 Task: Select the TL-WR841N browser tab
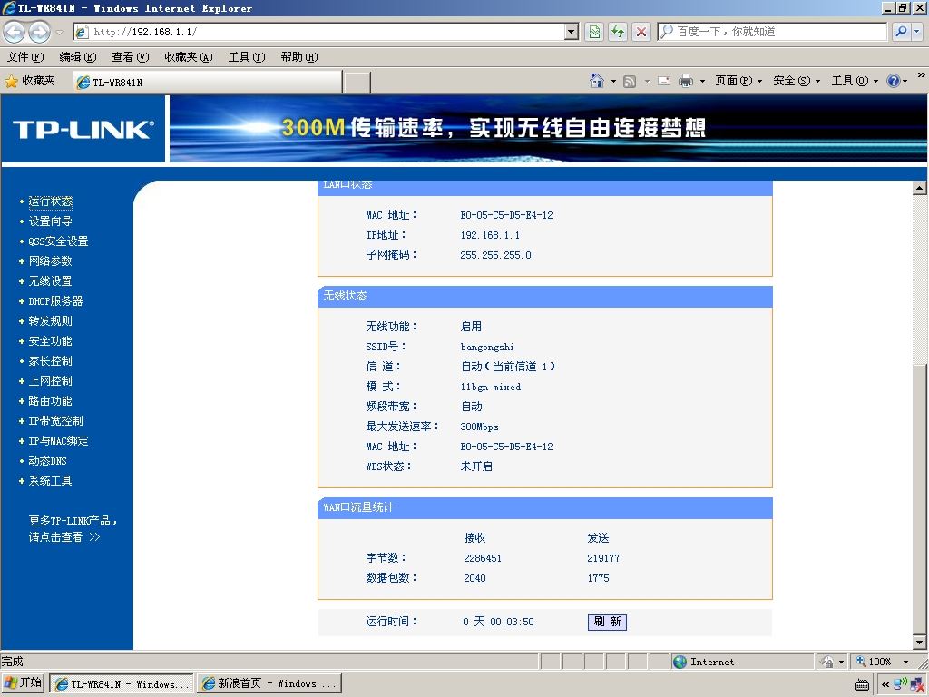[207, 83]
